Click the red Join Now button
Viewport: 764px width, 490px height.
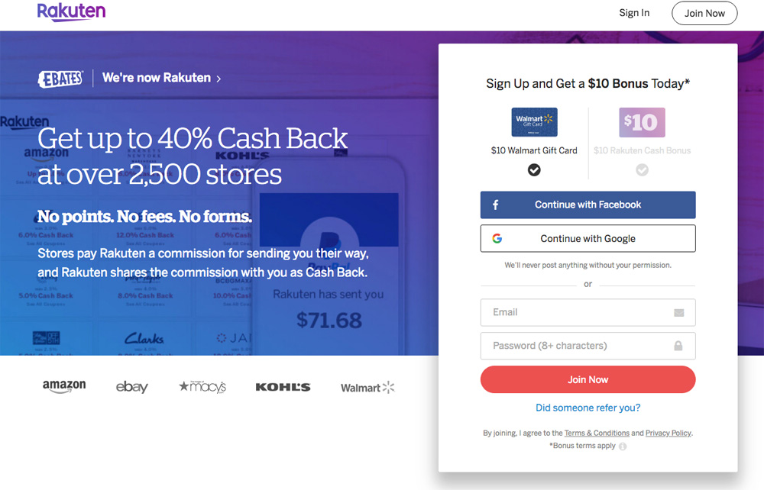(x=588, y=379)
